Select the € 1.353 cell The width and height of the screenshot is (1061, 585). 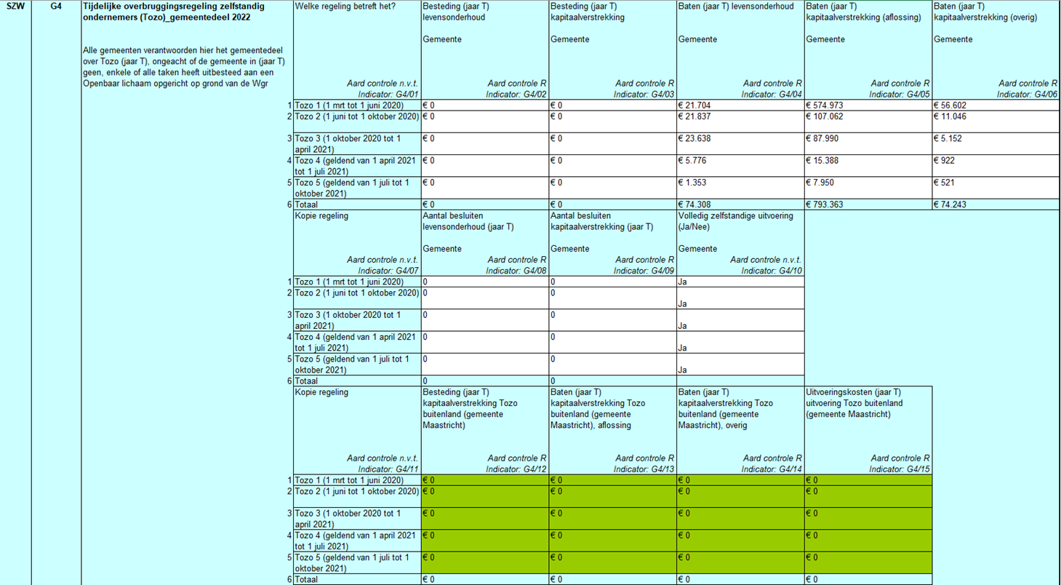(740, 187)
